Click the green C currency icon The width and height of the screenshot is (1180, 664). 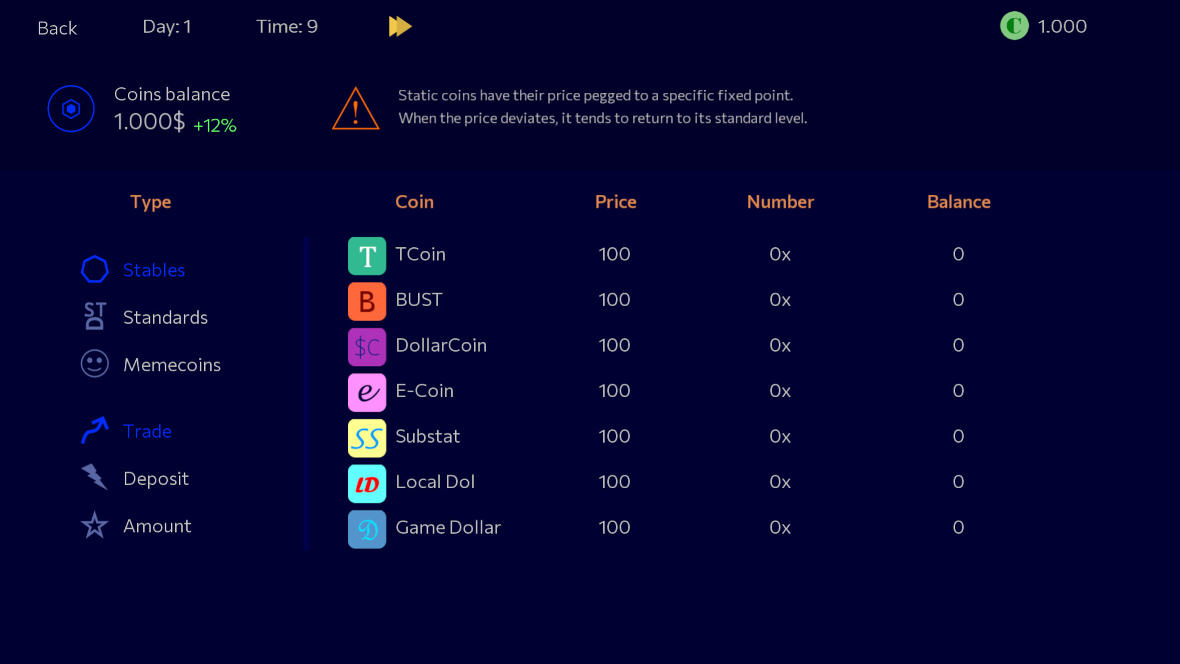[1014, 26]
